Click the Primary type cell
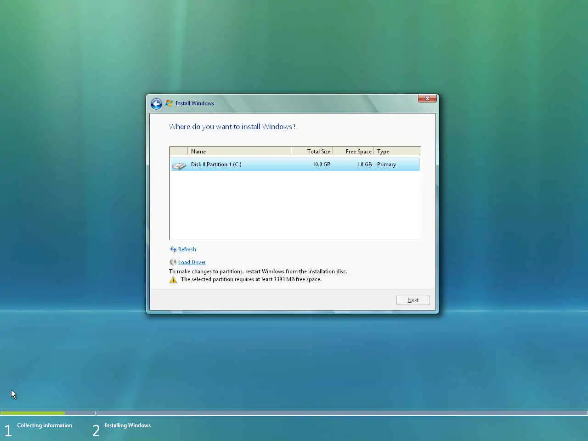Image resolution: width=588 pixels, height=441 pixels. pos(386,164)
